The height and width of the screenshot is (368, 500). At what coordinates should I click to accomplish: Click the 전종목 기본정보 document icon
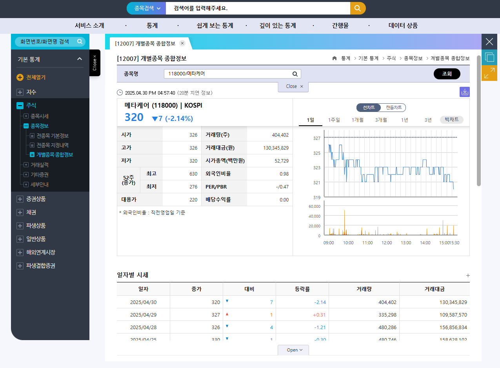click(33, 136)
